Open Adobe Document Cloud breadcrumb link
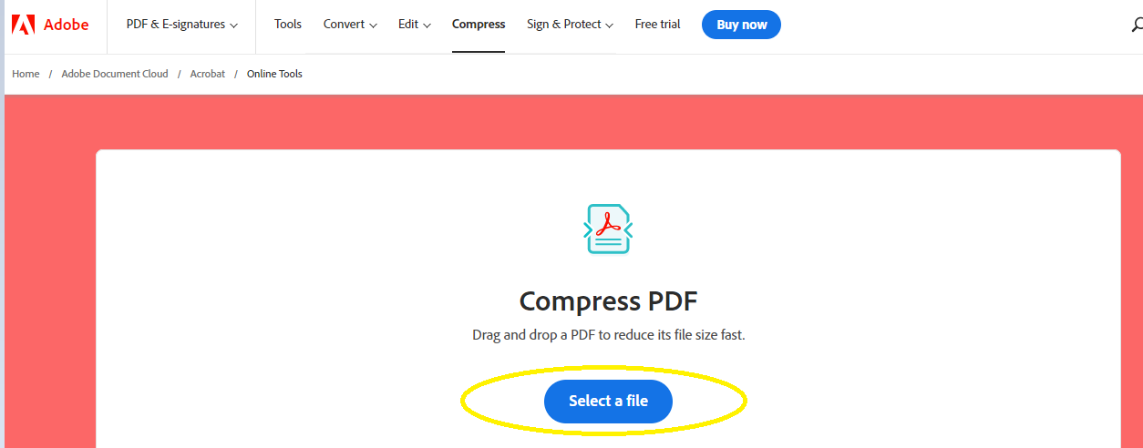 pos(115,74)
